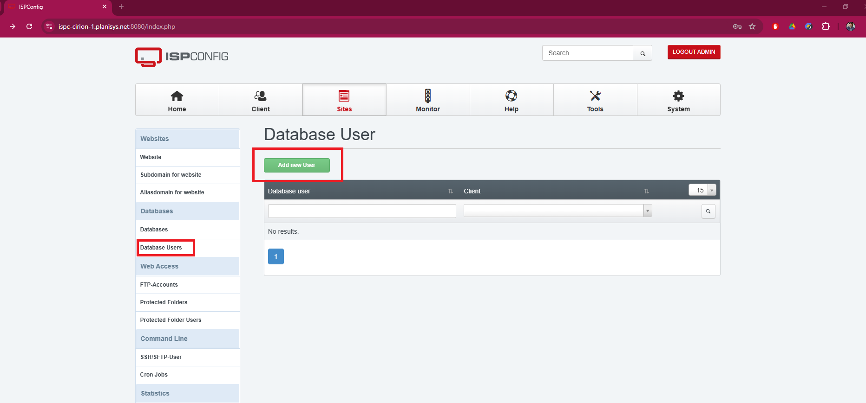Click the Databases section header
Viewport: 866px width, 403px height.
[x=188, y=211]
